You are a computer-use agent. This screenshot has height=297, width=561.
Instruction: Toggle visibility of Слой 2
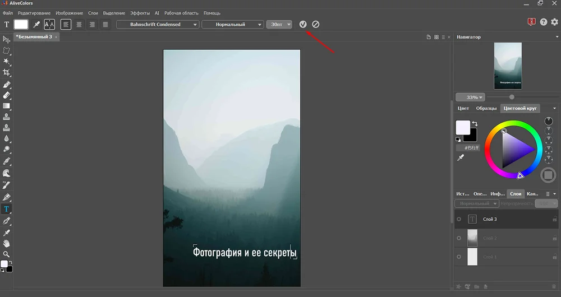(459, 238)
